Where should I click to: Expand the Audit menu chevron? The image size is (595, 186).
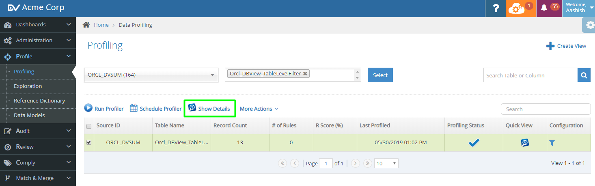(69, 130)
